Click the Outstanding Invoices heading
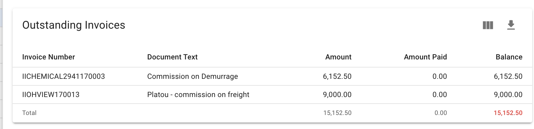This screenshot has width=534, height=129. pos(74,25)
